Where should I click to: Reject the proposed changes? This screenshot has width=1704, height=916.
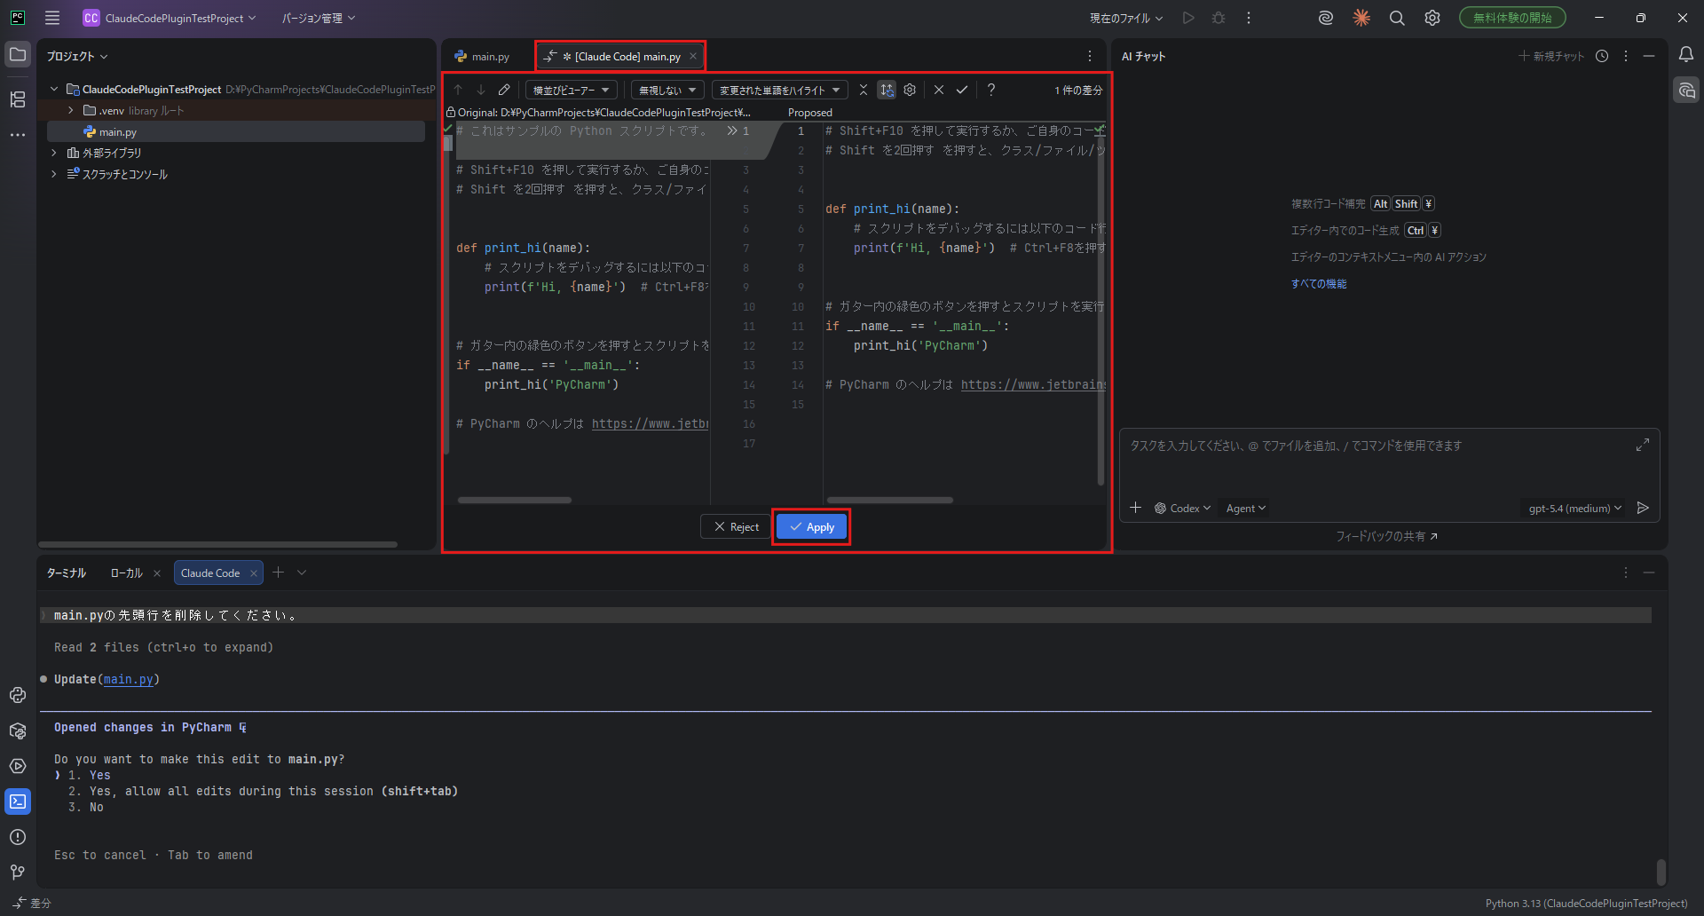pyautogui.click(x=736, y=527)
